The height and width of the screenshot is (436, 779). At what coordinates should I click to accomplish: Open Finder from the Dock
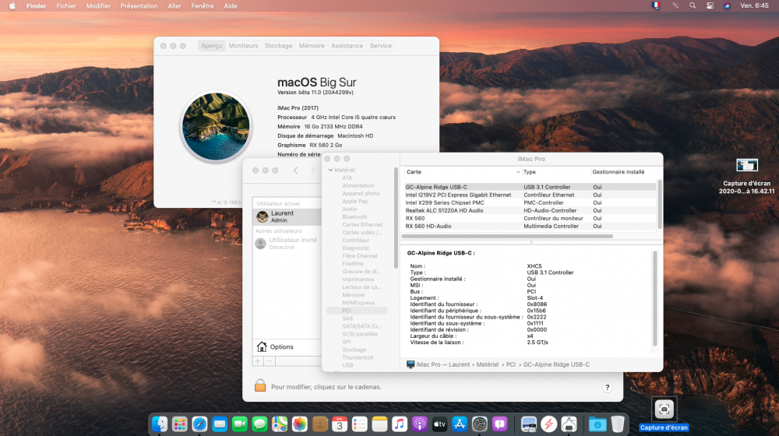(160, 424)
